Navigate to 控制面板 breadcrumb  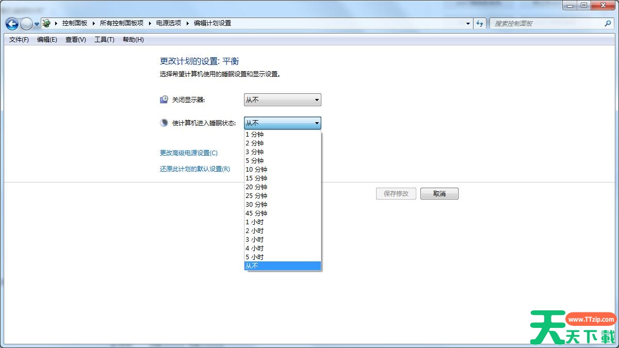click(75, 23)
